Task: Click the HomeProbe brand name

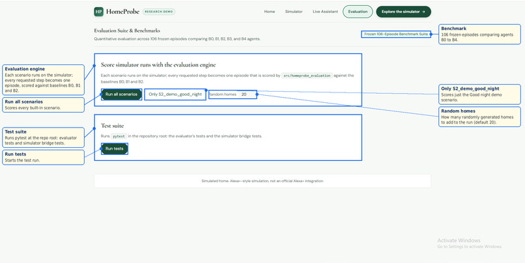Action: [122, 12]
